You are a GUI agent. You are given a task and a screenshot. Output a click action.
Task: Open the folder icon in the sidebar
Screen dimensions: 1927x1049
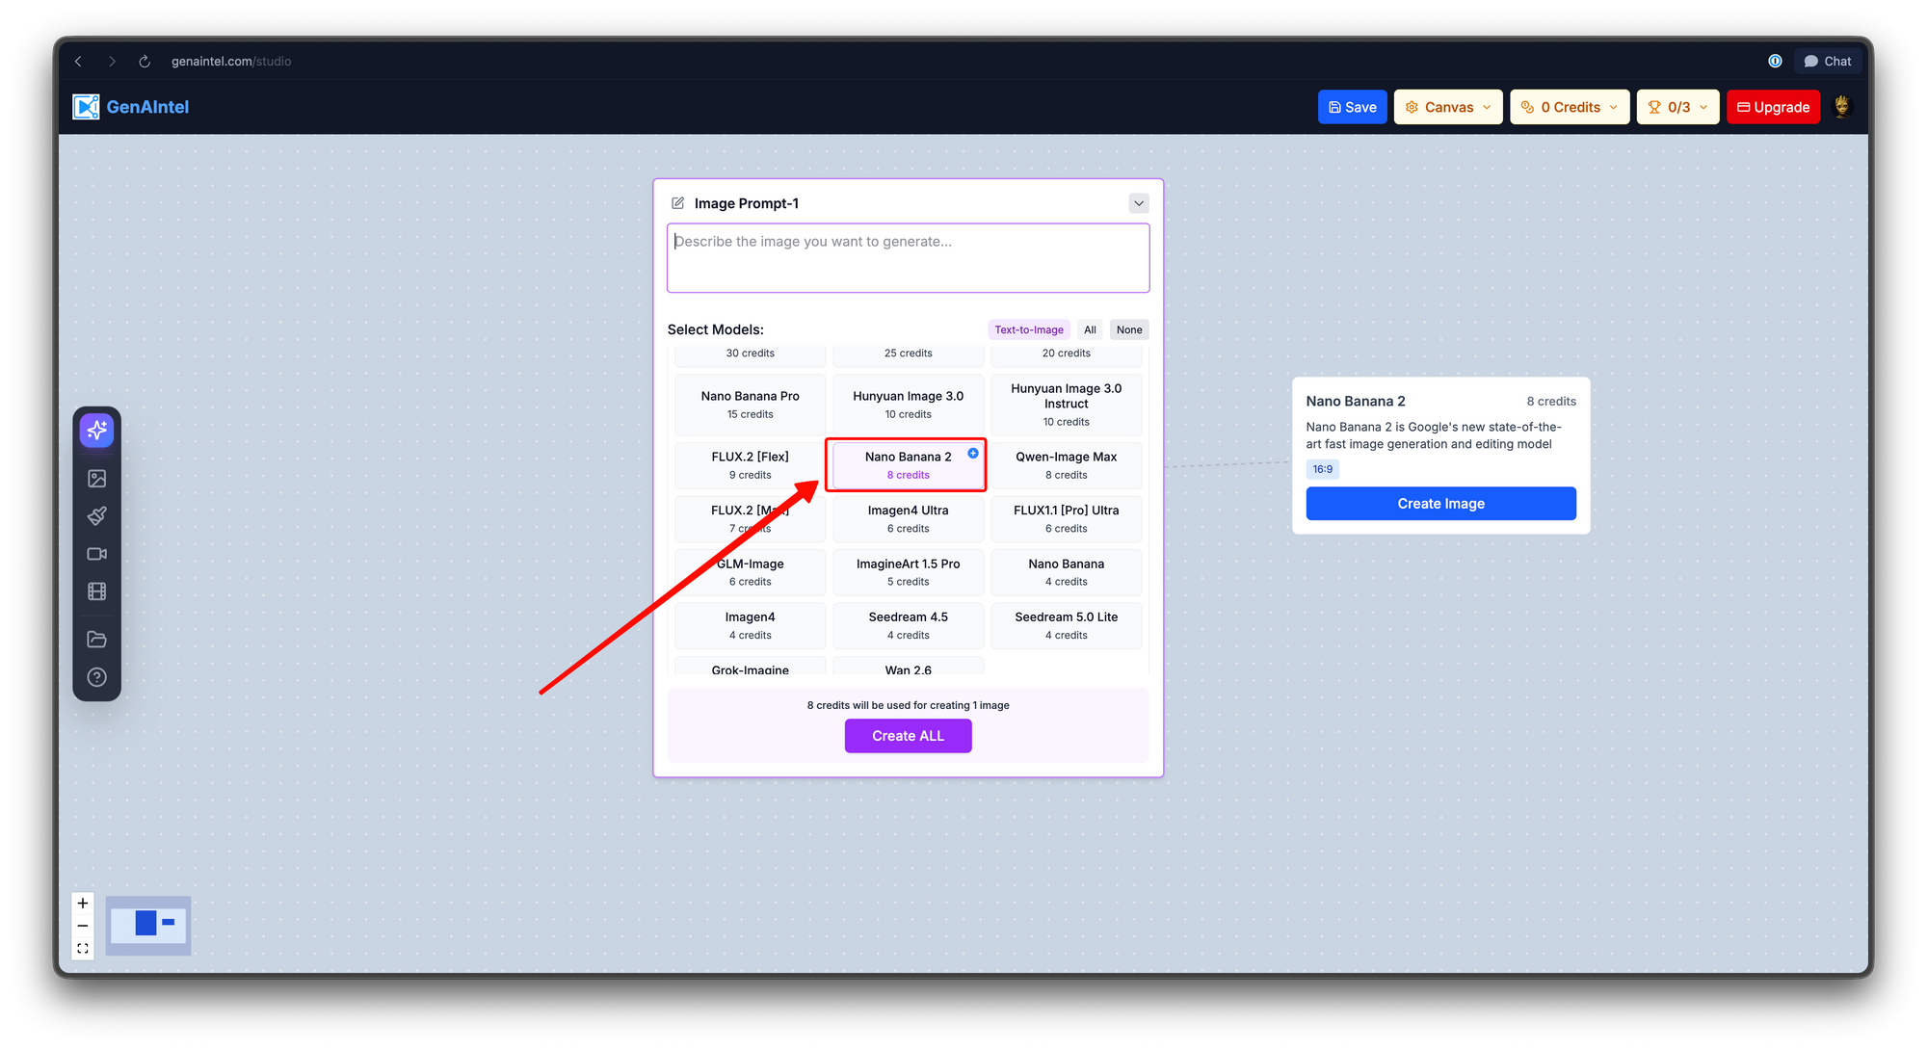pos(96,639)
